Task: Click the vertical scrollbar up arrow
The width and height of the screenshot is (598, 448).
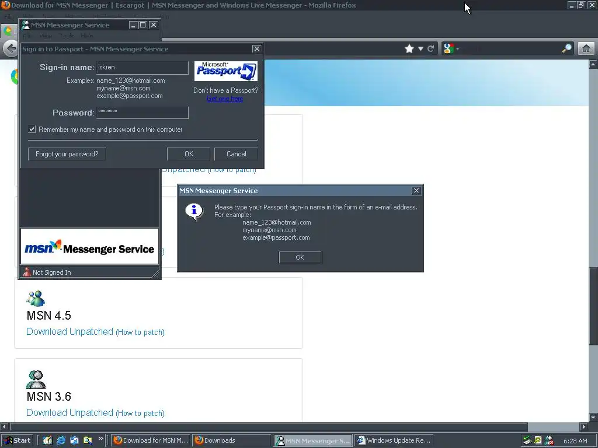Action: (x=593, y=64)
